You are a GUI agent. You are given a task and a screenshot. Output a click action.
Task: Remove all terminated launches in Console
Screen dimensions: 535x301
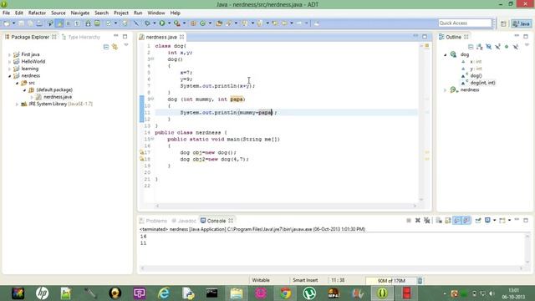point(427,221)
